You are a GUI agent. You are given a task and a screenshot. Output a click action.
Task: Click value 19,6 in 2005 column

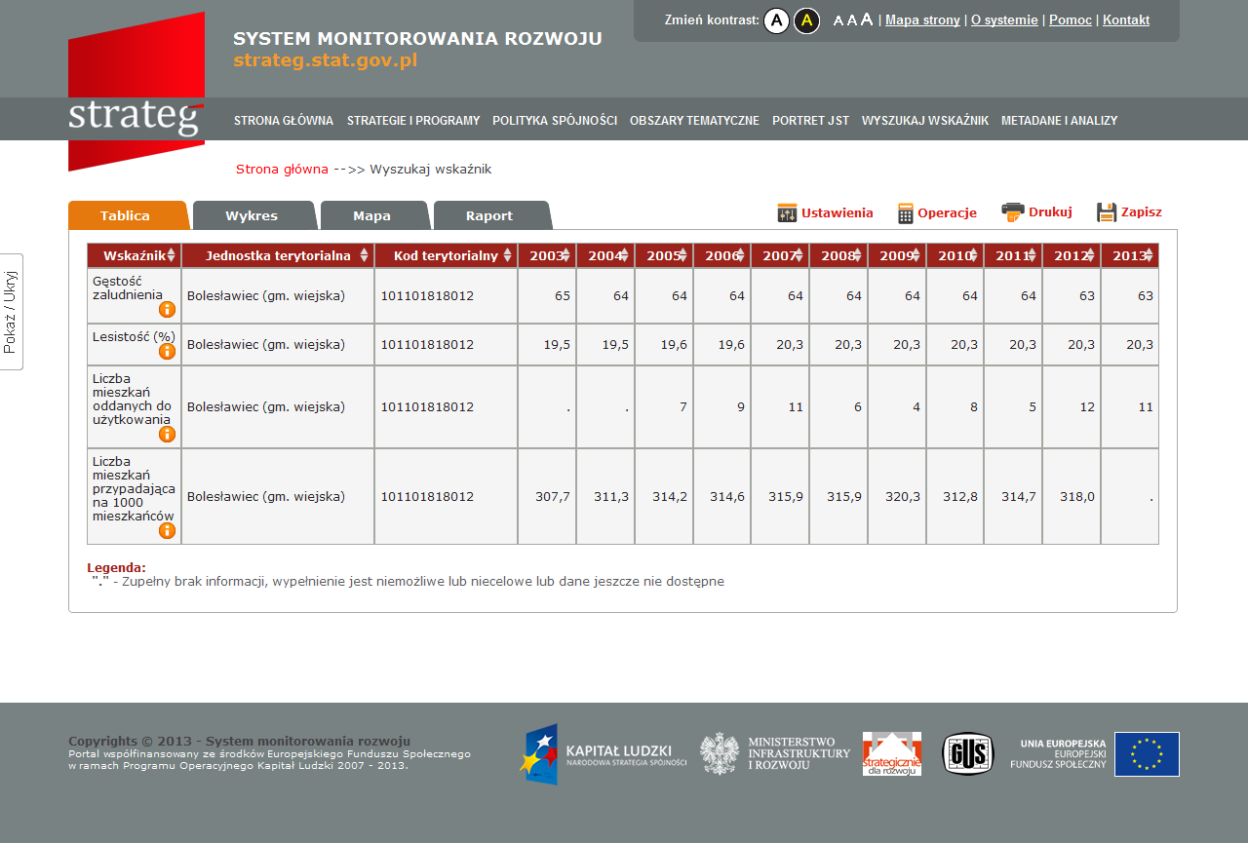point(672,345)
